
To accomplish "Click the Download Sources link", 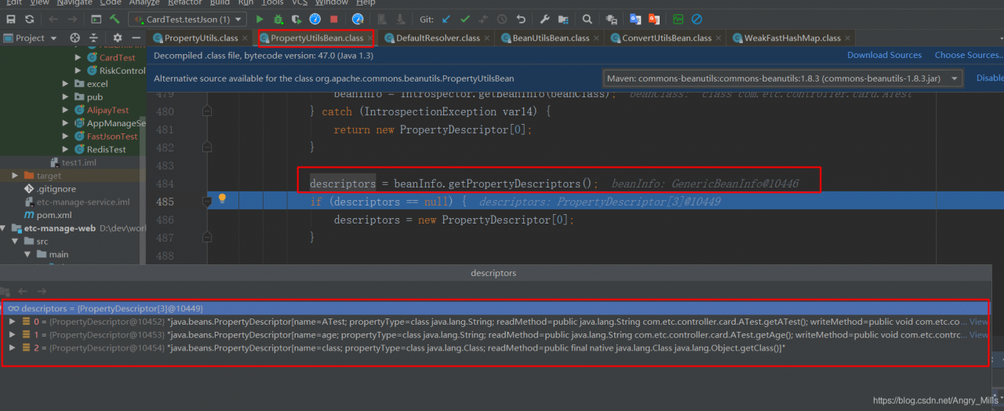I will (x=884, y=55).
